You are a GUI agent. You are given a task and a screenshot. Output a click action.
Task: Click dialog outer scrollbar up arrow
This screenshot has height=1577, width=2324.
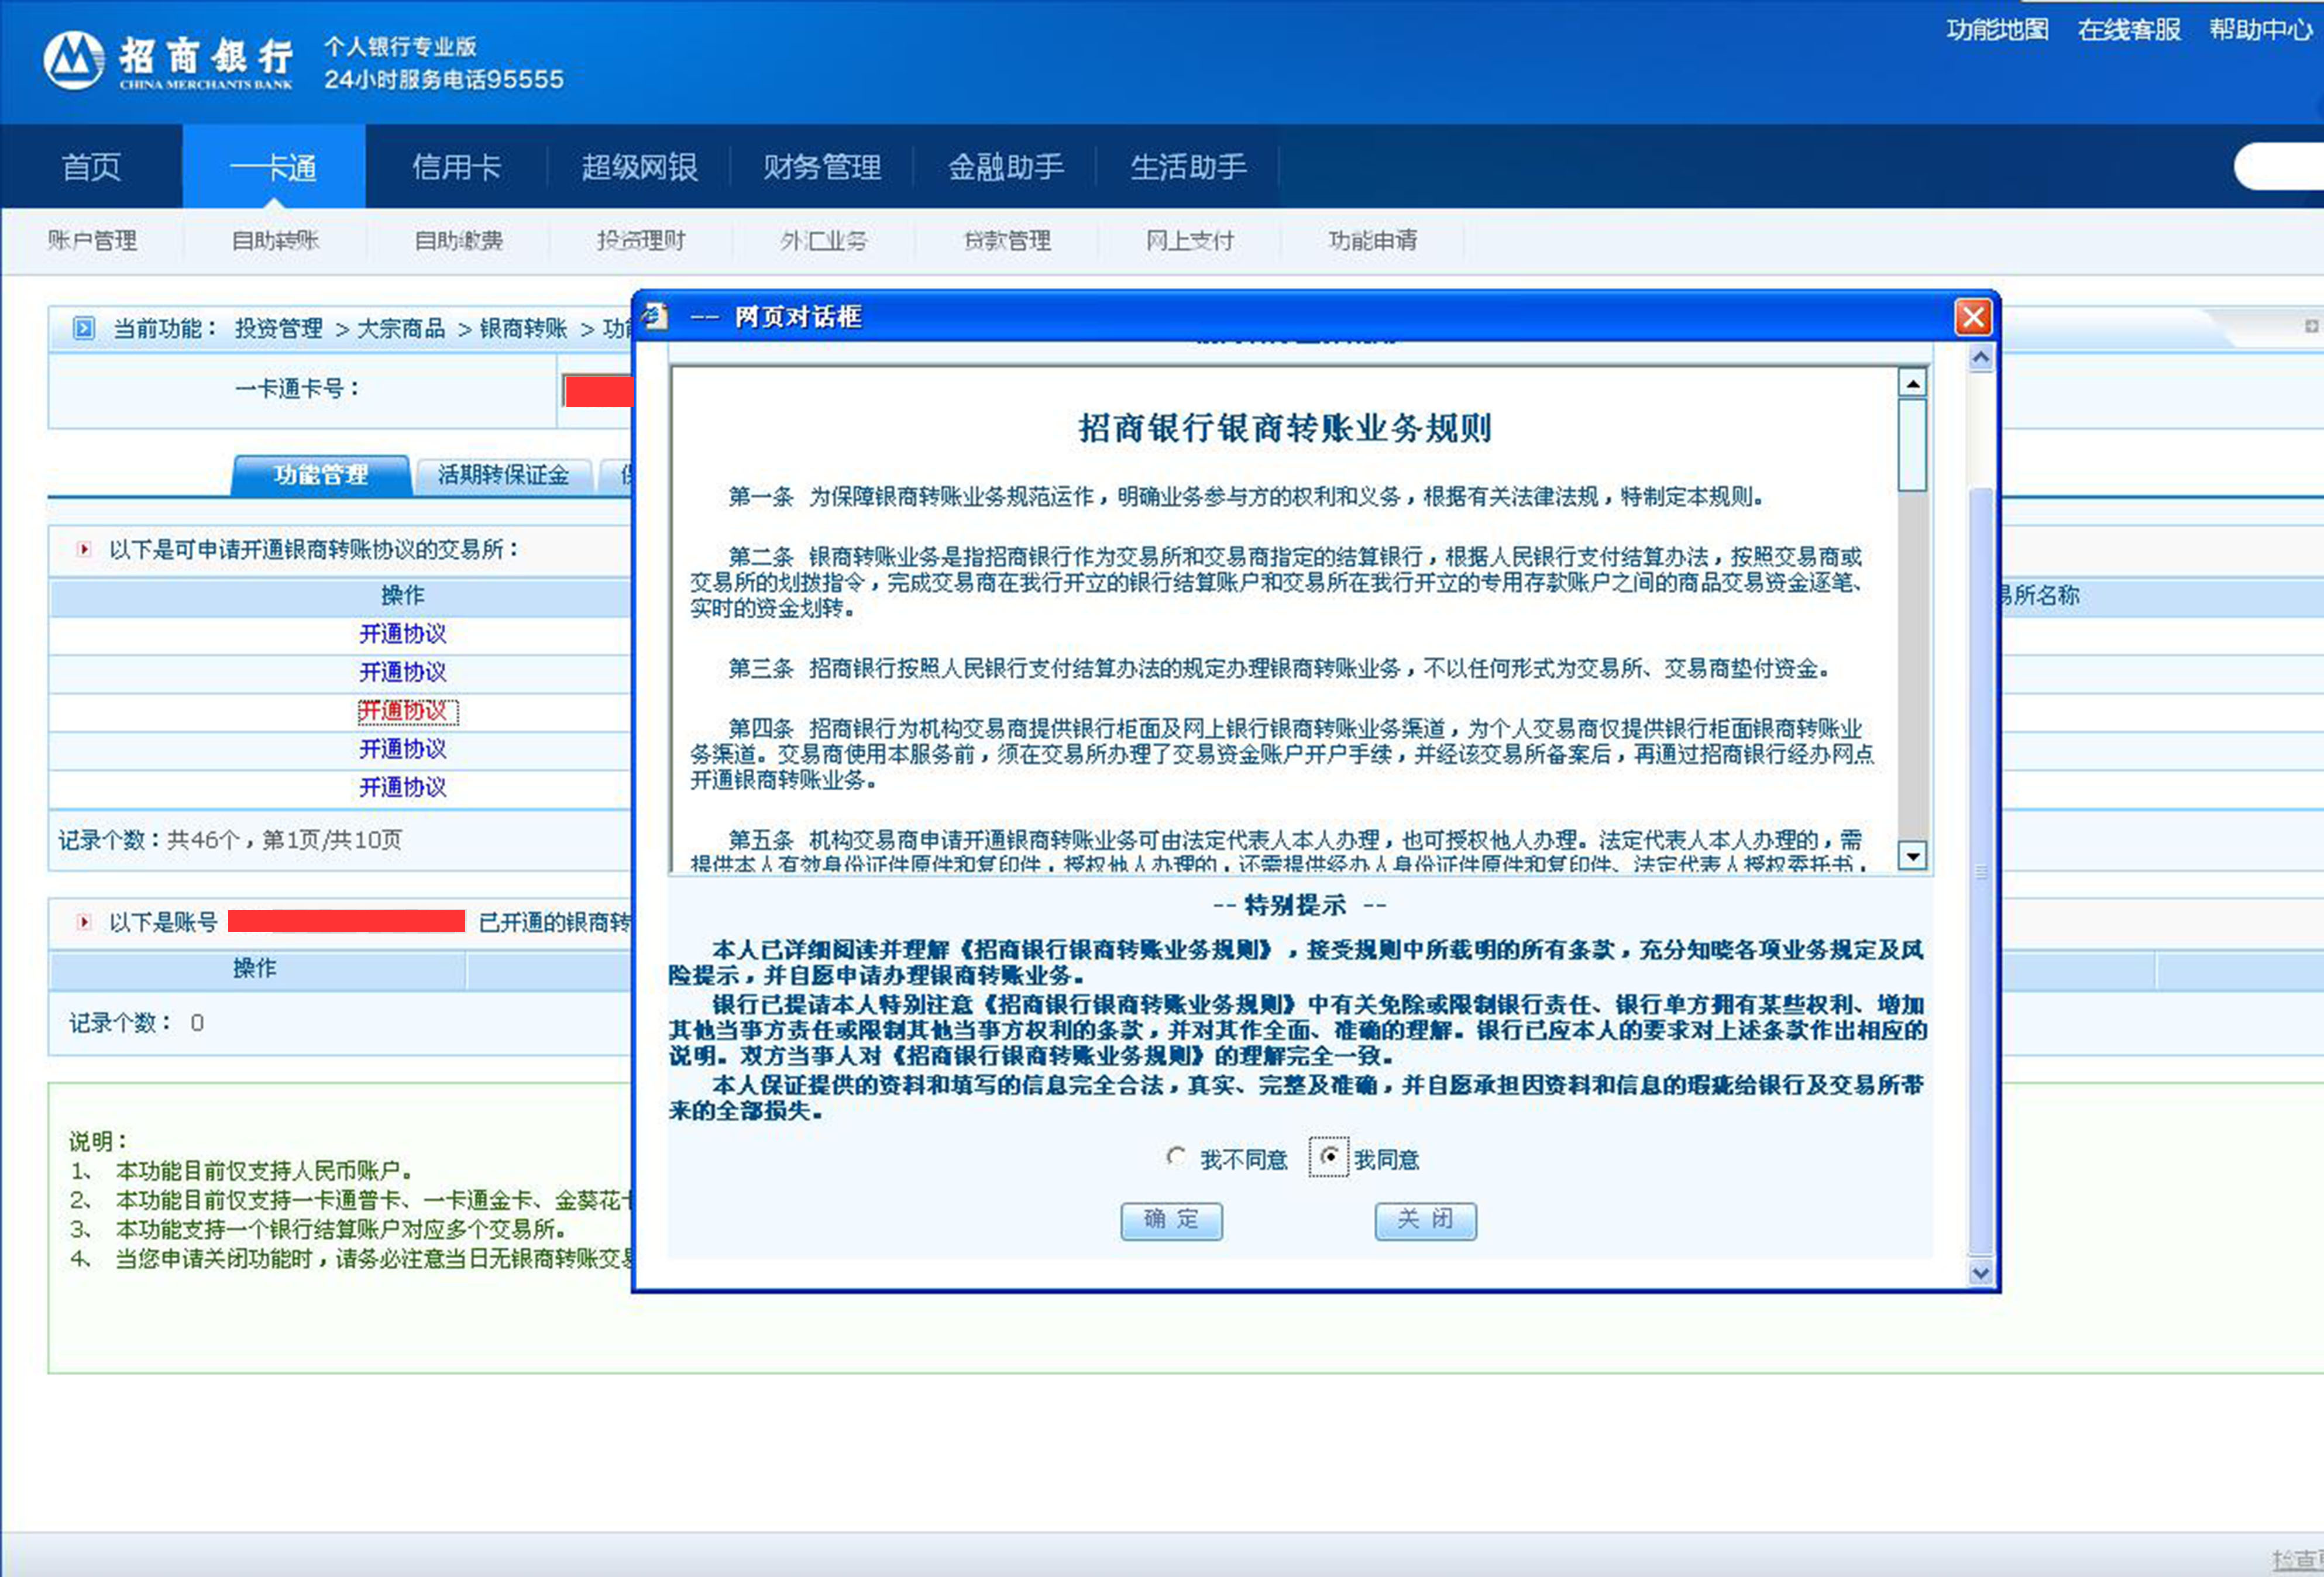(1980, 358)
